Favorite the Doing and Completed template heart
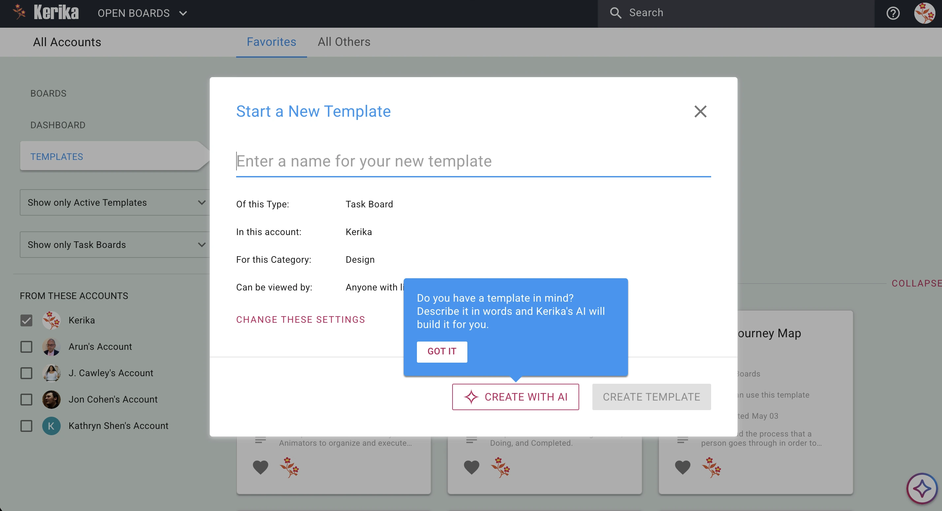This screenshot has height=511, width=942. [x=471, y=467]
